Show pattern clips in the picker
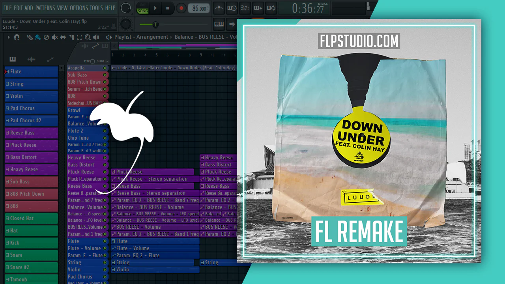Viewport: 505px width, 284px height. click(13, 60)
